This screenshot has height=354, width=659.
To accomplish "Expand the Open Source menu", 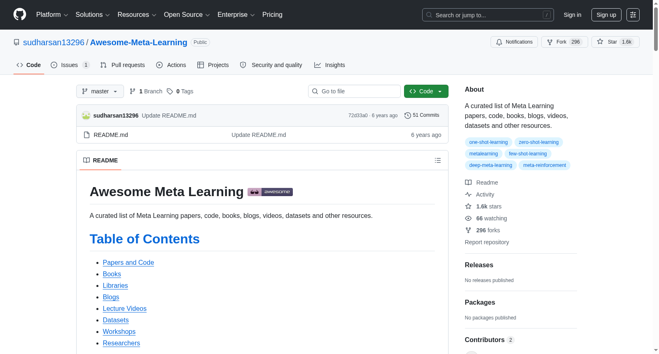I will (187, 15).
